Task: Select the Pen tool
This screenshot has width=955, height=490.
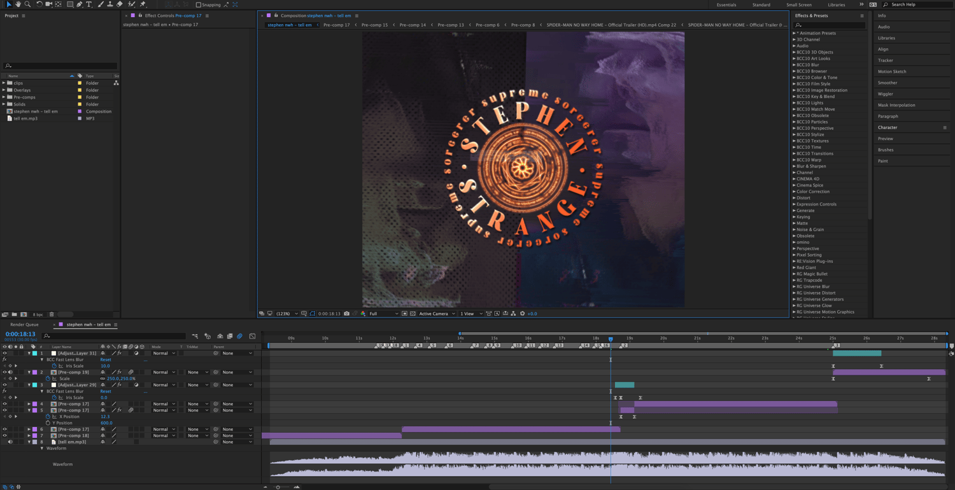Action: pyautogui.click(x=80, y=4)
